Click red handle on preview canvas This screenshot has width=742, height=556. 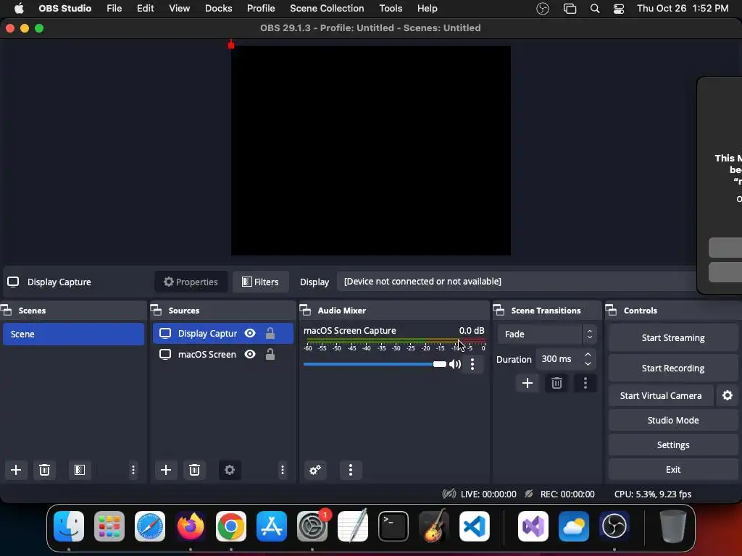coord(231,45)
